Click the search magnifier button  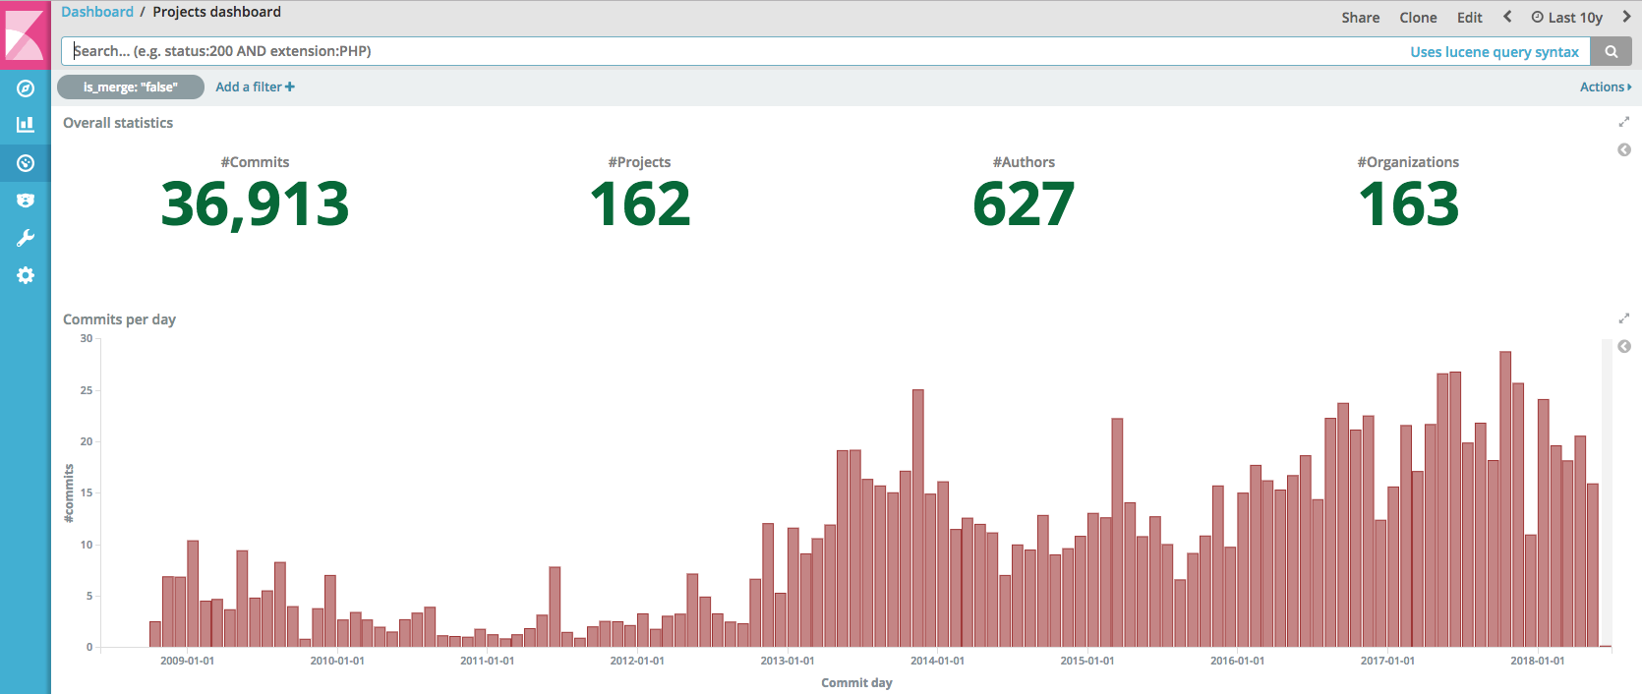coord(1611,52)
